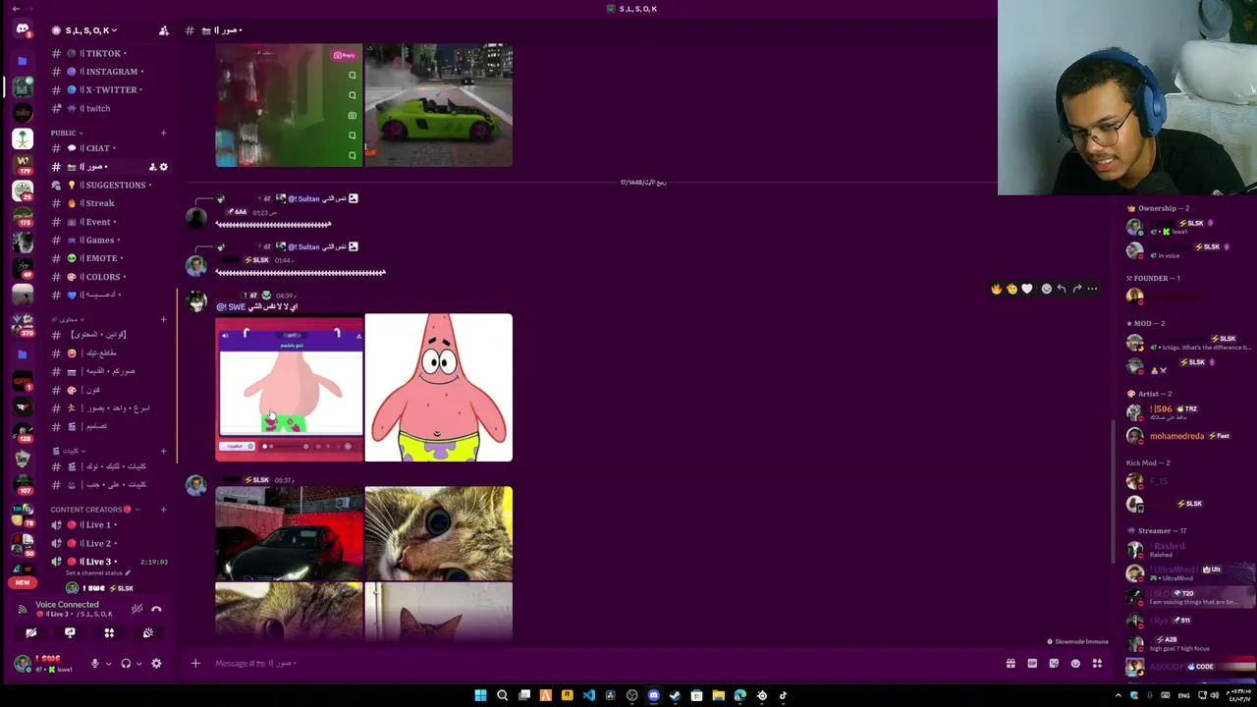Image resolution: width=1257 pixels, height=707 pixels.
Task: Open the server invite people icon
Action: [x=164, y=30]
